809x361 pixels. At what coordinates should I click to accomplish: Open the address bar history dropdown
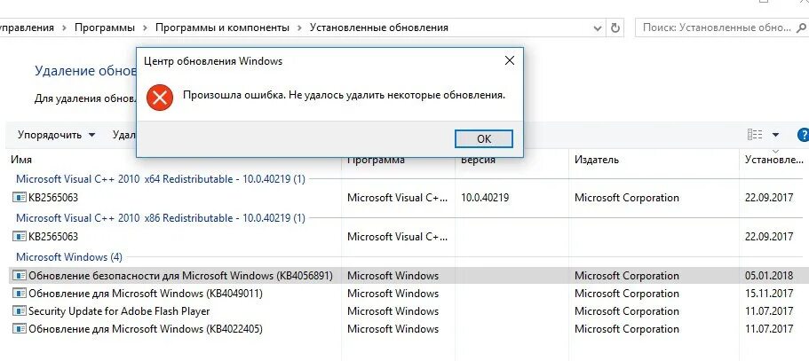(596, 27)
